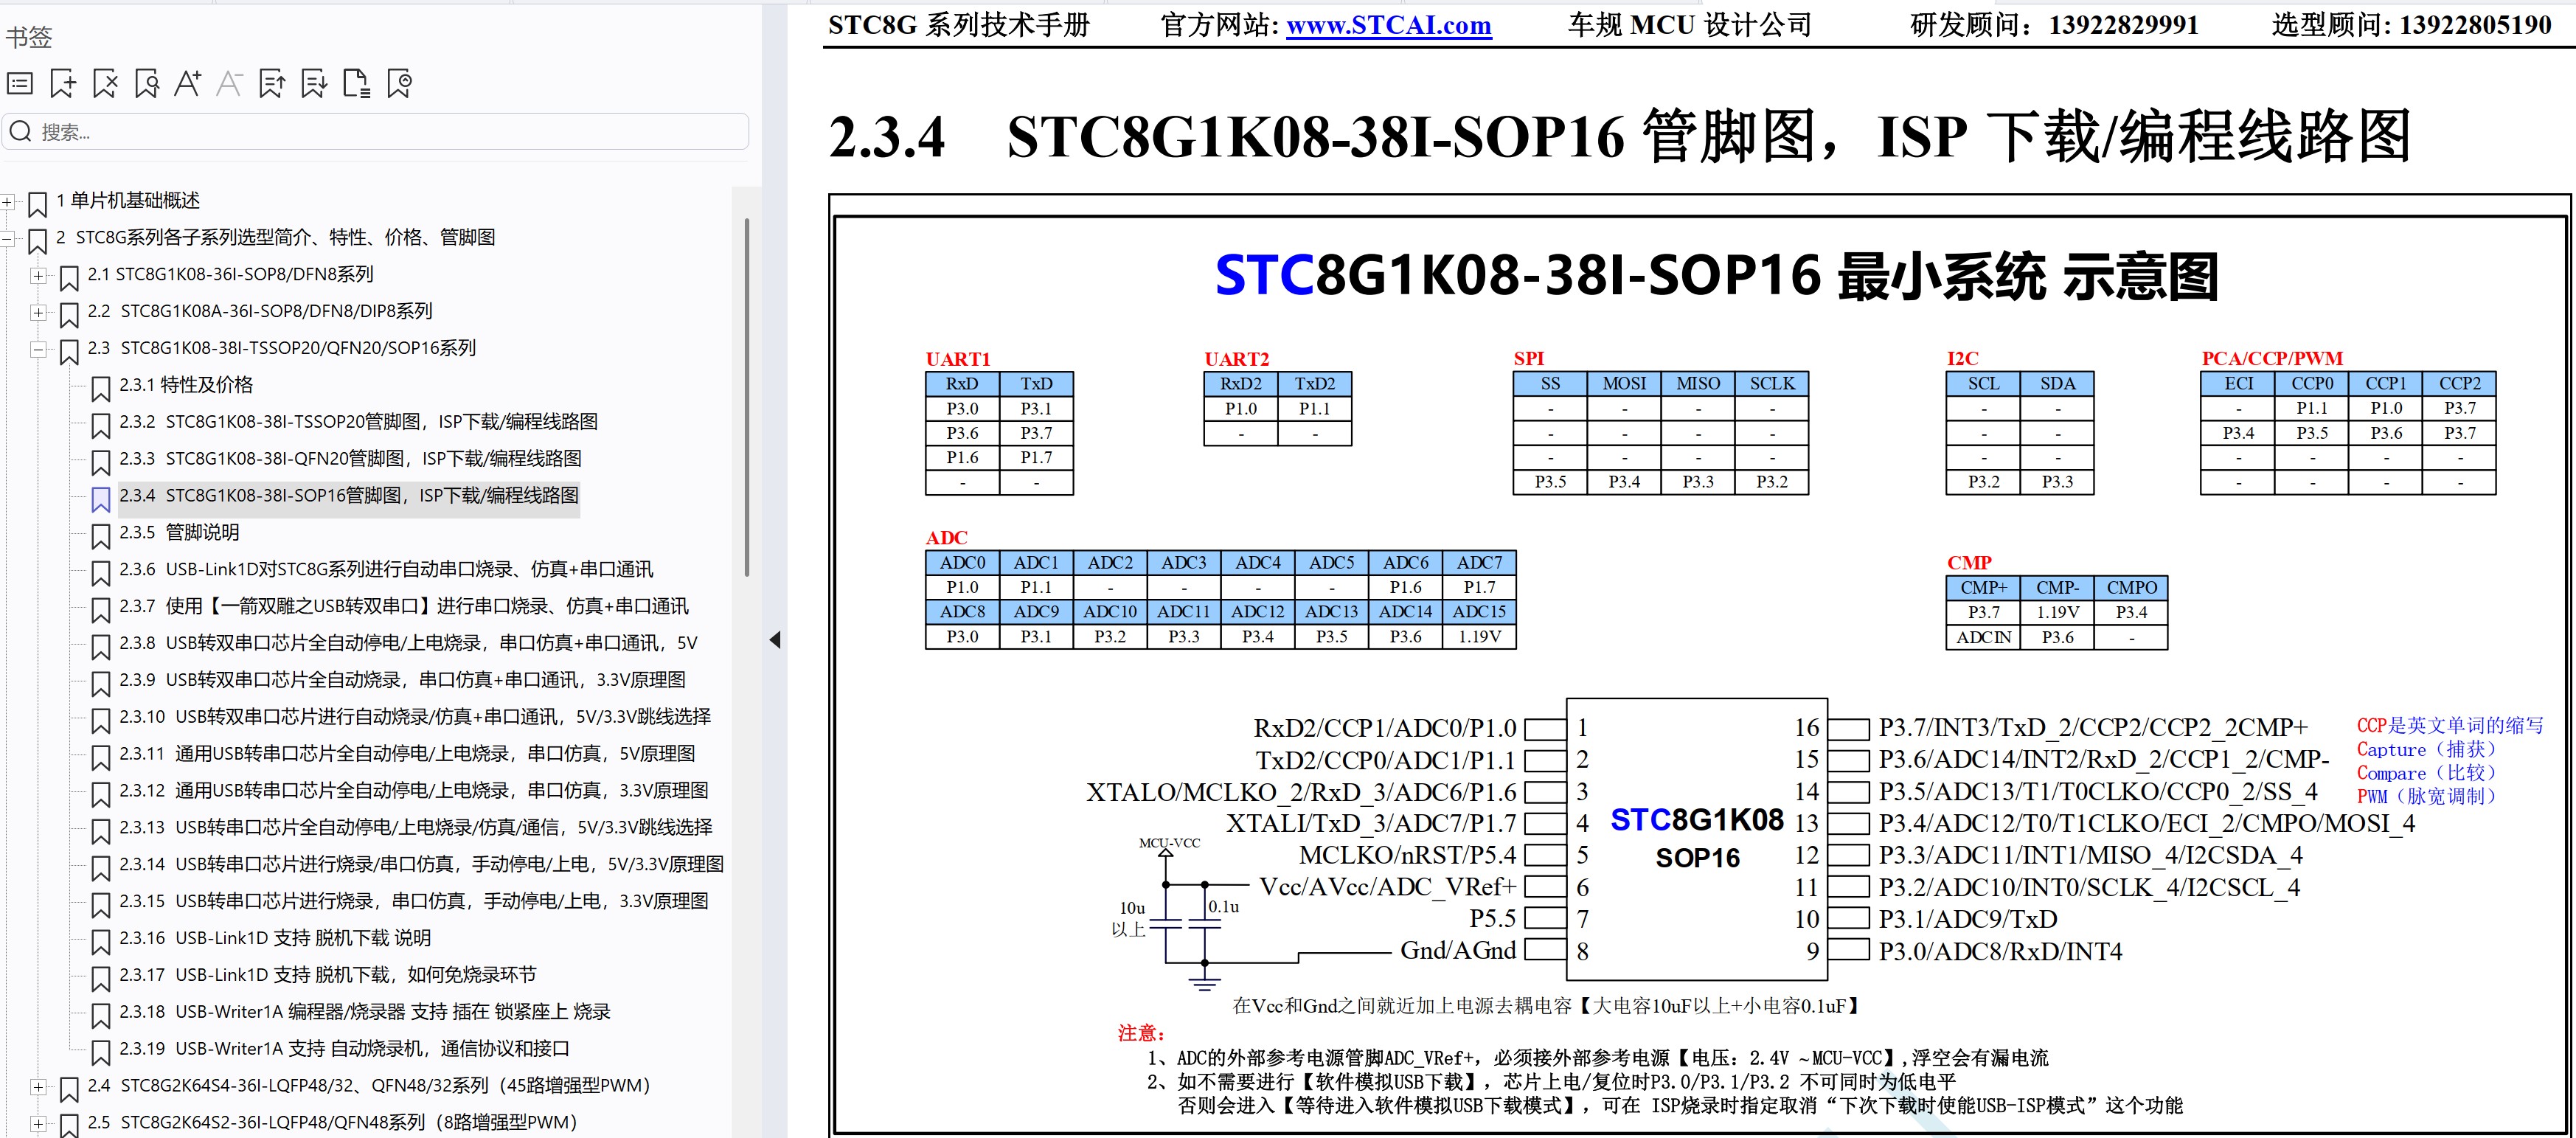
Task: Open bookmark 2.3.3 QFN20管脚图
Action: (x=350, y=459)
